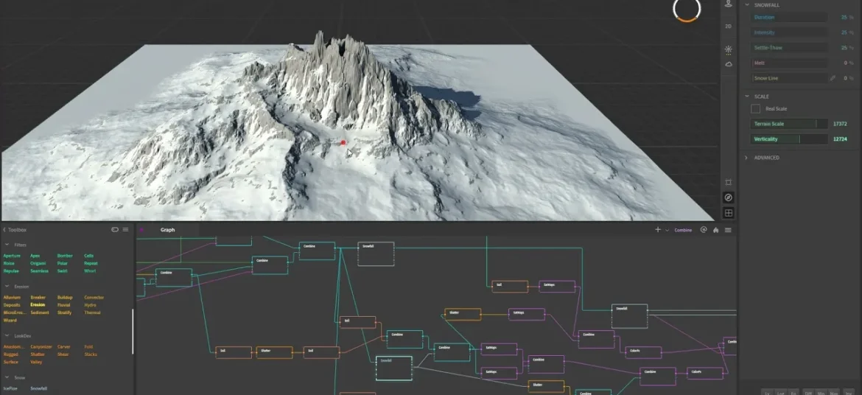This screenshot has height=395, width=862.
Task: Select the Stacks LookDev node
Action: pos(91,354)
